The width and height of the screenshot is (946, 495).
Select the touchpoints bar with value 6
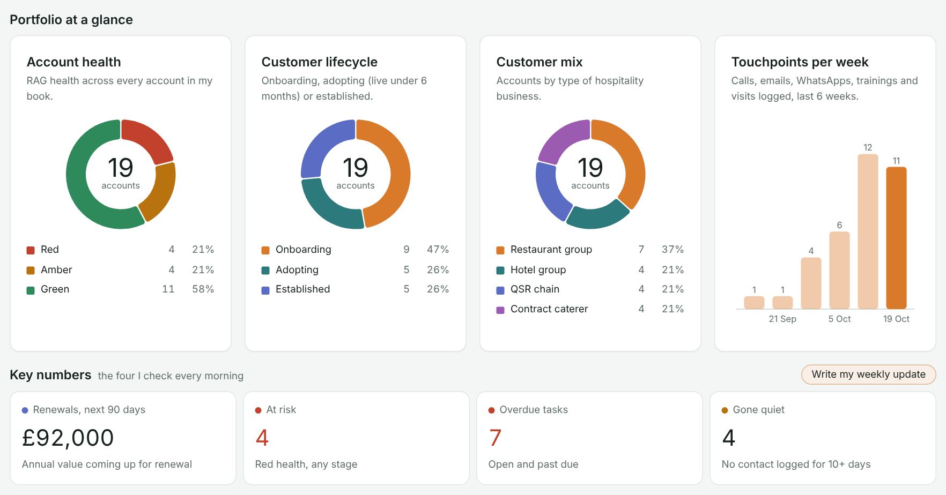pyautogui.click(x=839, y=271)
